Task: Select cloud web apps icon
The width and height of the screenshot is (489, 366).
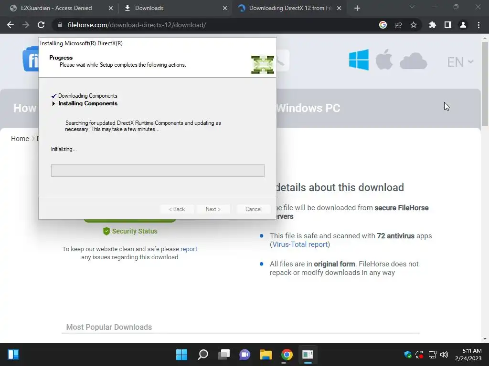Action: [x=413, y=61]
